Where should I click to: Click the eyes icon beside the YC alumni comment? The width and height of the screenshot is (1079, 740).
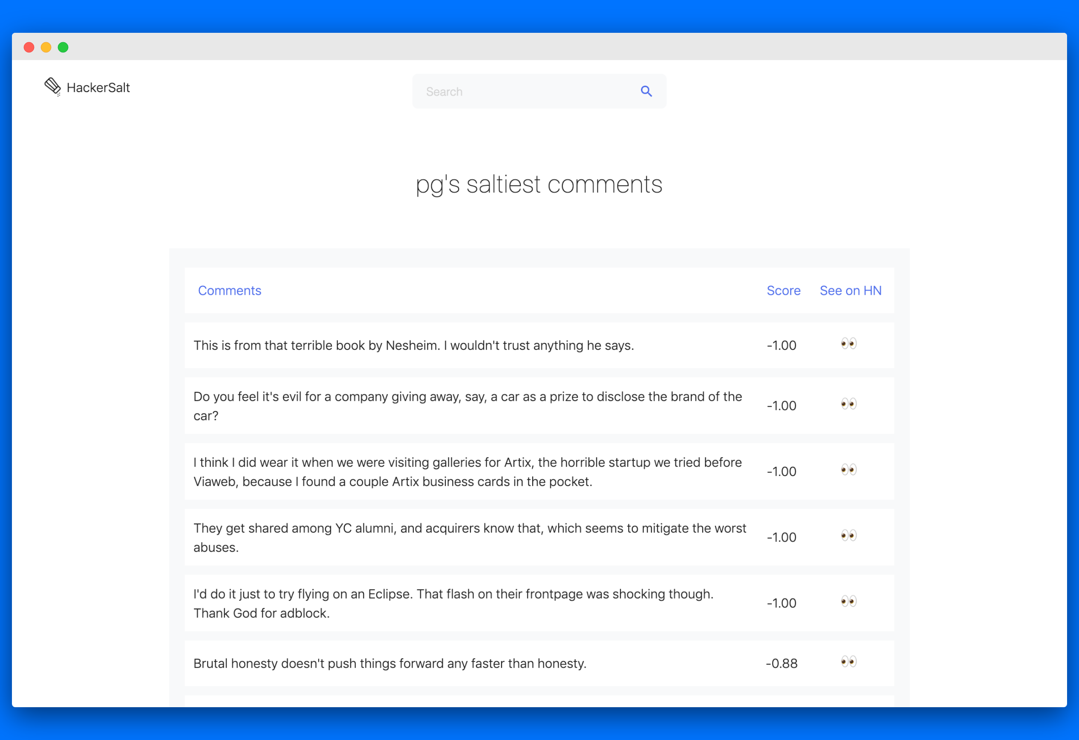[x=848, y=536]
